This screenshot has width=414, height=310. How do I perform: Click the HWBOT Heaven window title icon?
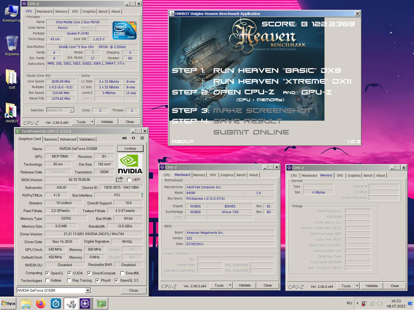[172, 14]
